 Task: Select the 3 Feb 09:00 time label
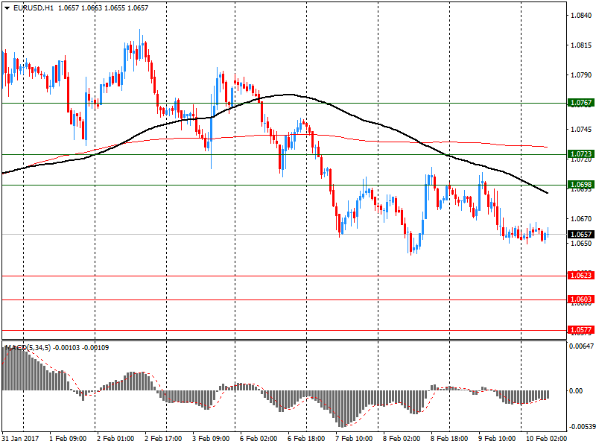[x=211, y=439]
